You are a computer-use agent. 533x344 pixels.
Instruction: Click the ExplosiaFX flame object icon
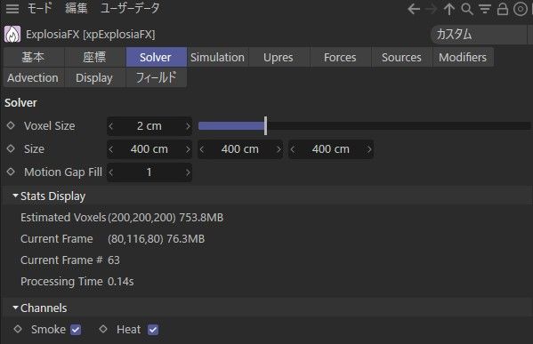pyautogui.click(x=12, y=35)
